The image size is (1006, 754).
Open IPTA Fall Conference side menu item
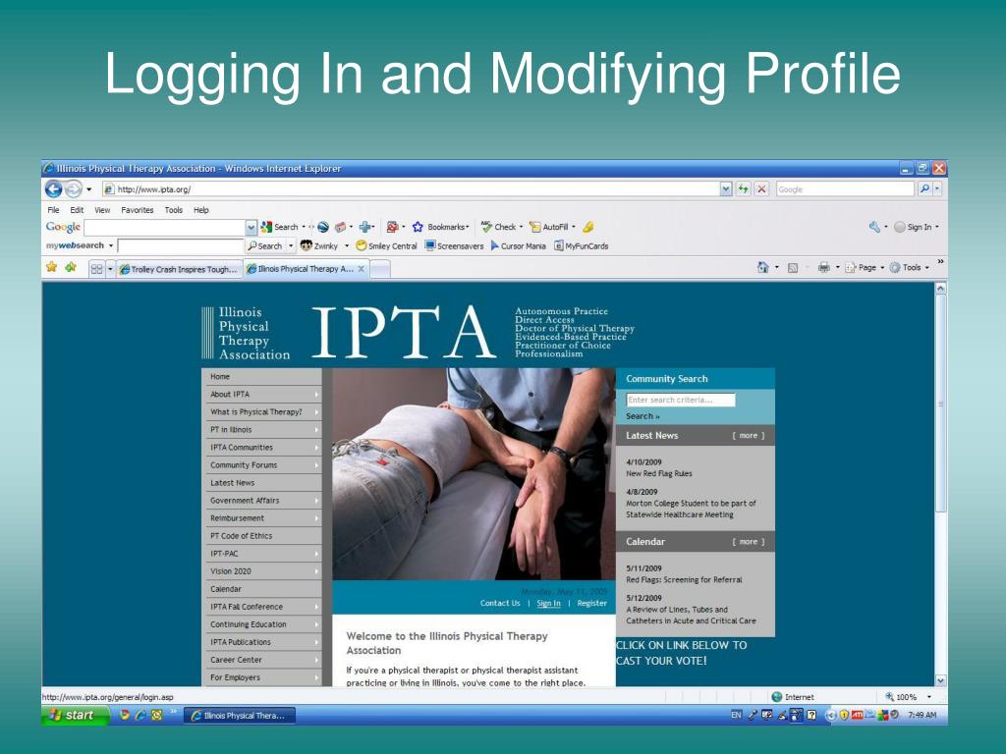[x=261, y=607]
